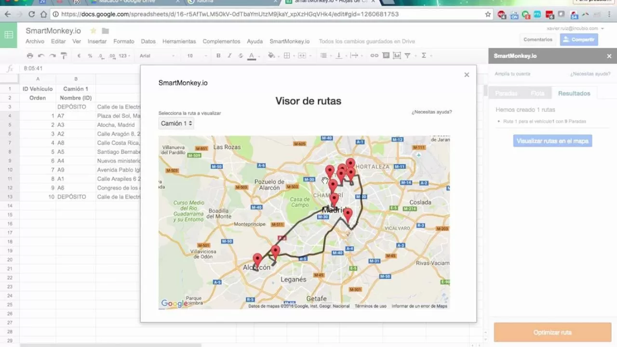Viewport: 617px width, 347px height.
Task: Click the Optimizar ruta button
Action: point(552,333)
